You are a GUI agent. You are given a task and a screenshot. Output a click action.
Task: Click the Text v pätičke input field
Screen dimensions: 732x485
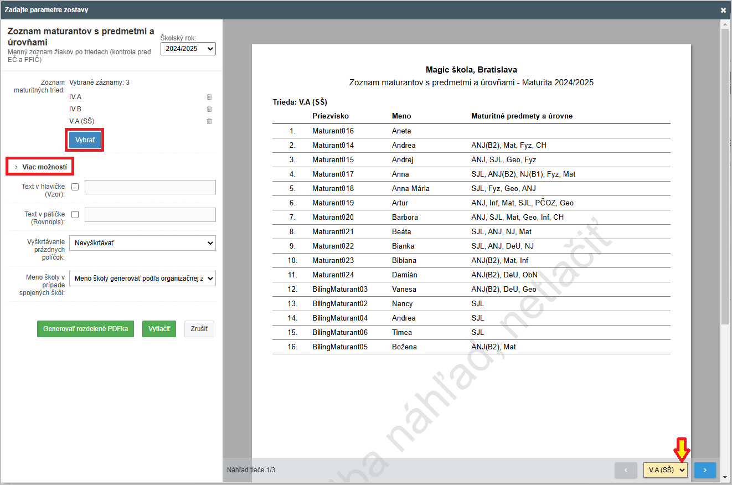pyautogui.click(x=150, y=215)
